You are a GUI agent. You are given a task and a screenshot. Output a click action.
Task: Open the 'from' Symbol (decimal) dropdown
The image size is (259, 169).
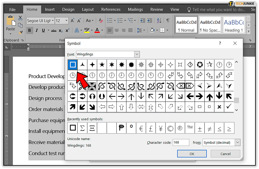click(x=238, y=142)
